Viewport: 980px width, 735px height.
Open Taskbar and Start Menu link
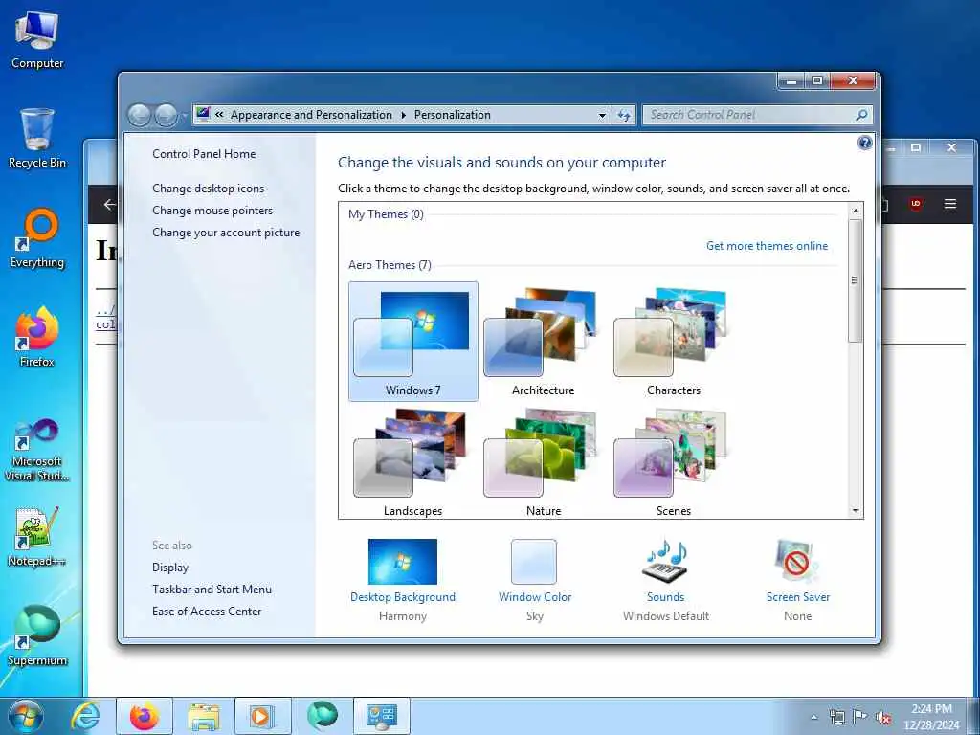(x=212, y=590)
